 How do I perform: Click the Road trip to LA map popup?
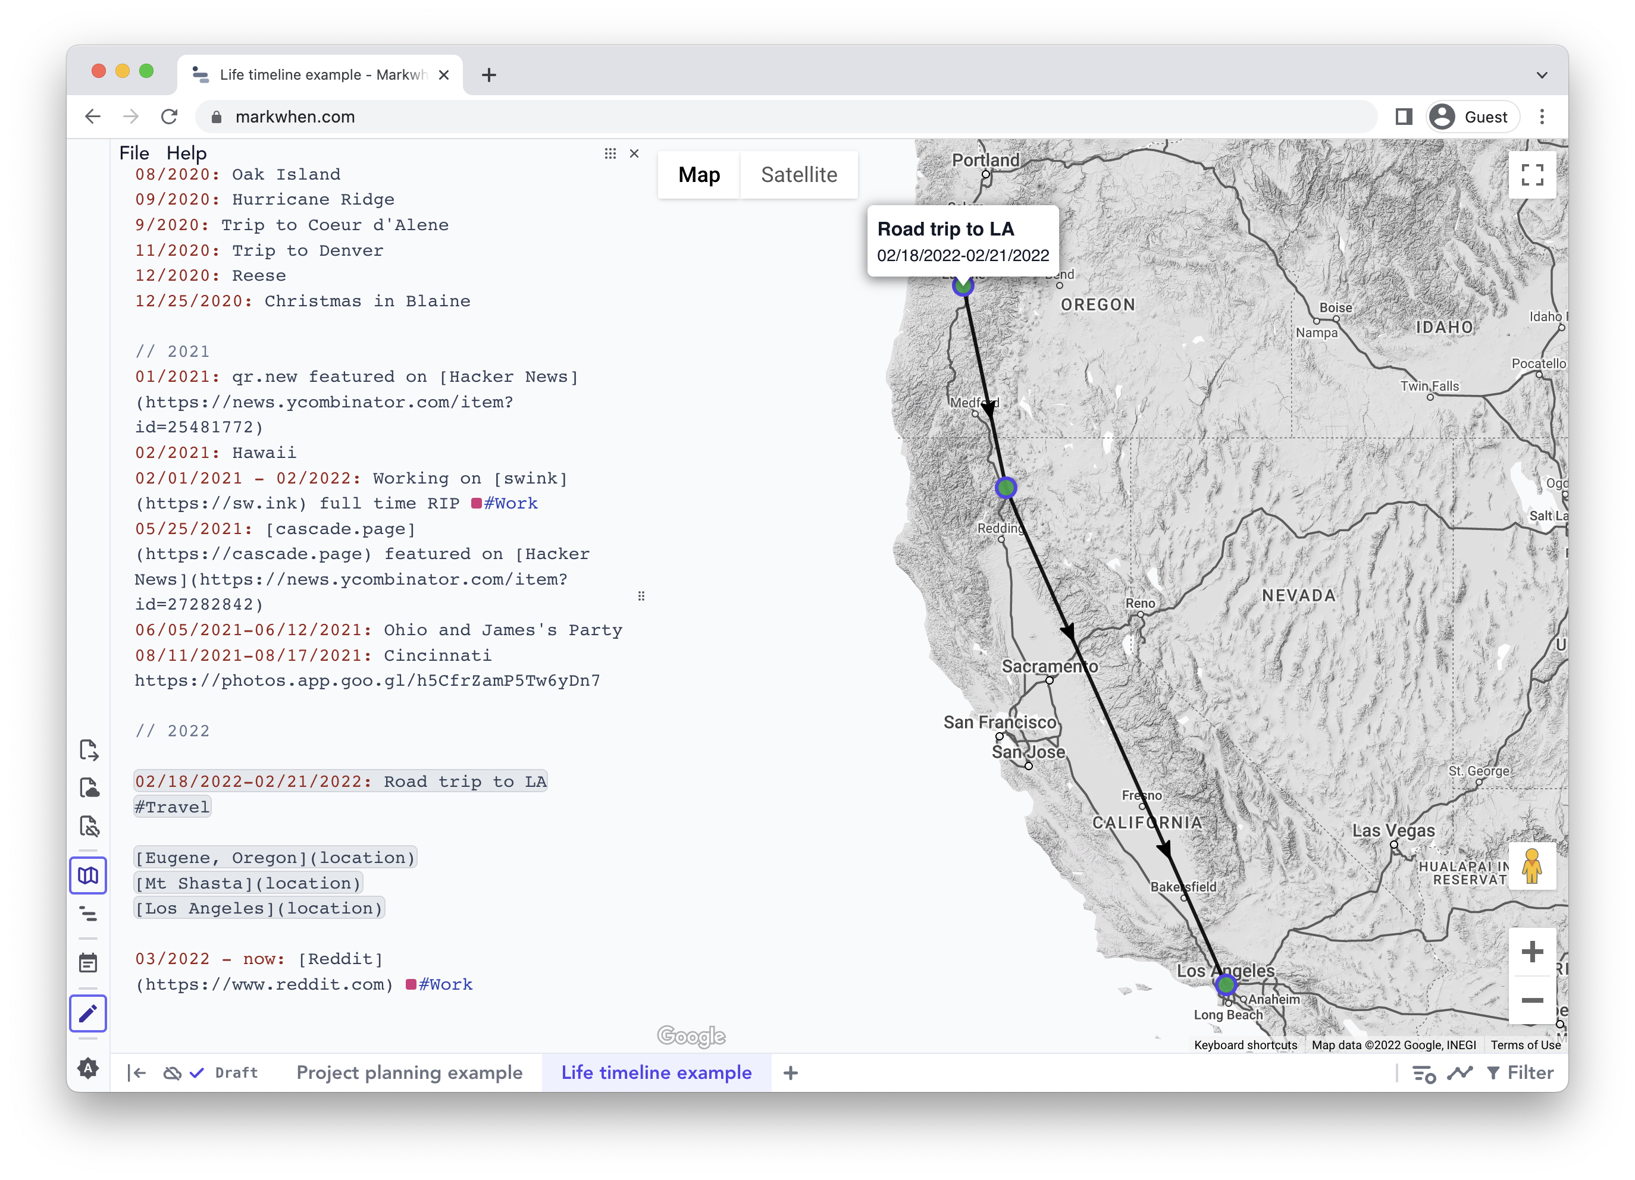click(963, 241)
